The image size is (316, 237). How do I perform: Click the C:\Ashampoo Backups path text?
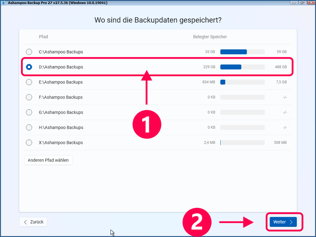[x=61, y=52]
